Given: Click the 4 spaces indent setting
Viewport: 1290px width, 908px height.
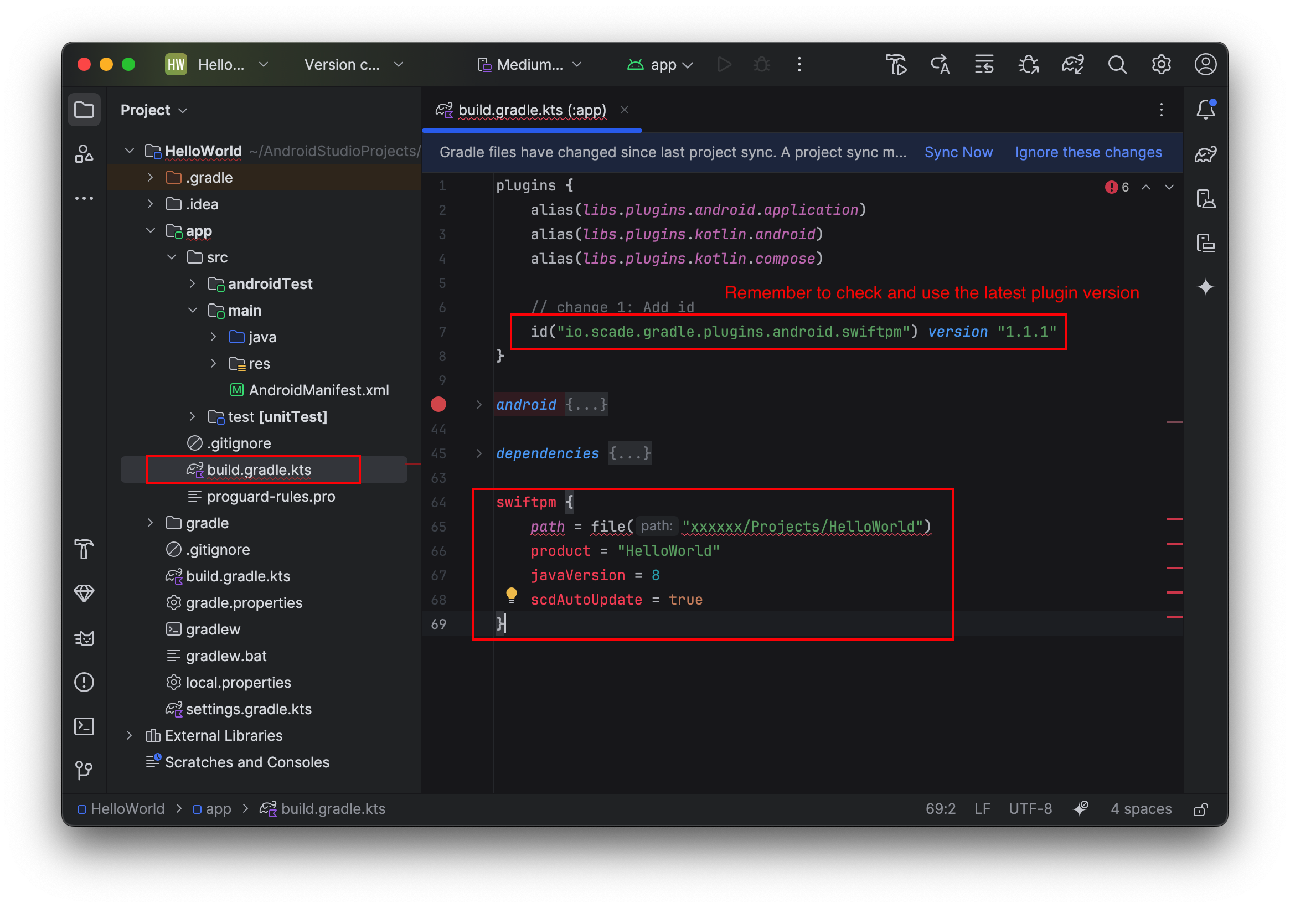Looking at the screenshot, I should point(1141,809).
